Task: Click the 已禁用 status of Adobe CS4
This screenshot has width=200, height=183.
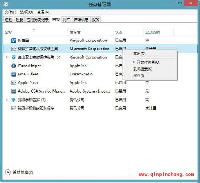Action: pyautogui.click(x=120, y=91)
